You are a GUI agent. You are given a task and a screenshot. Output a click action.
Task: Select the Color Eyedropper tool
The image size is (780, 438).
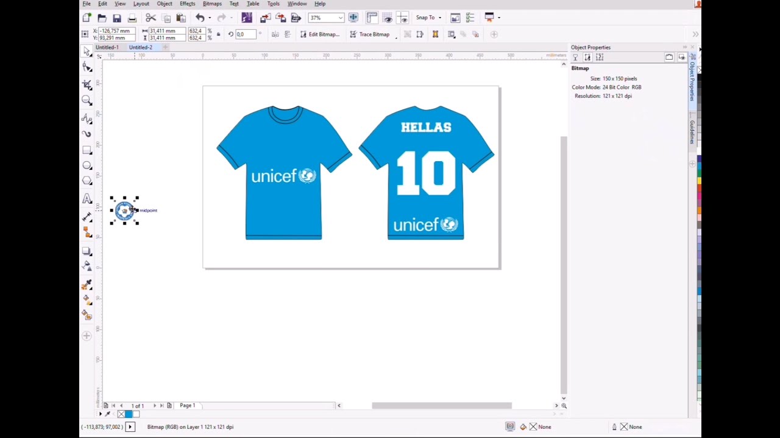pos(87,284)
